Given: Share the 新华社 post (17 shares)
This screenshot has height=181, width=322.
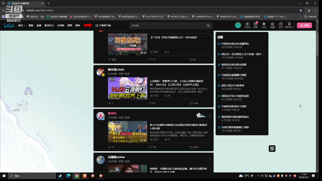Looking at the screenshot, I should pyautogui.click(x=111, y=147).
